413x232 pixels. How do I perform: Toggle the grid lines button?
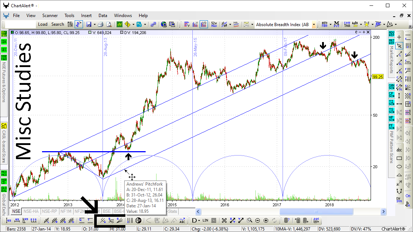pos(214,220)
